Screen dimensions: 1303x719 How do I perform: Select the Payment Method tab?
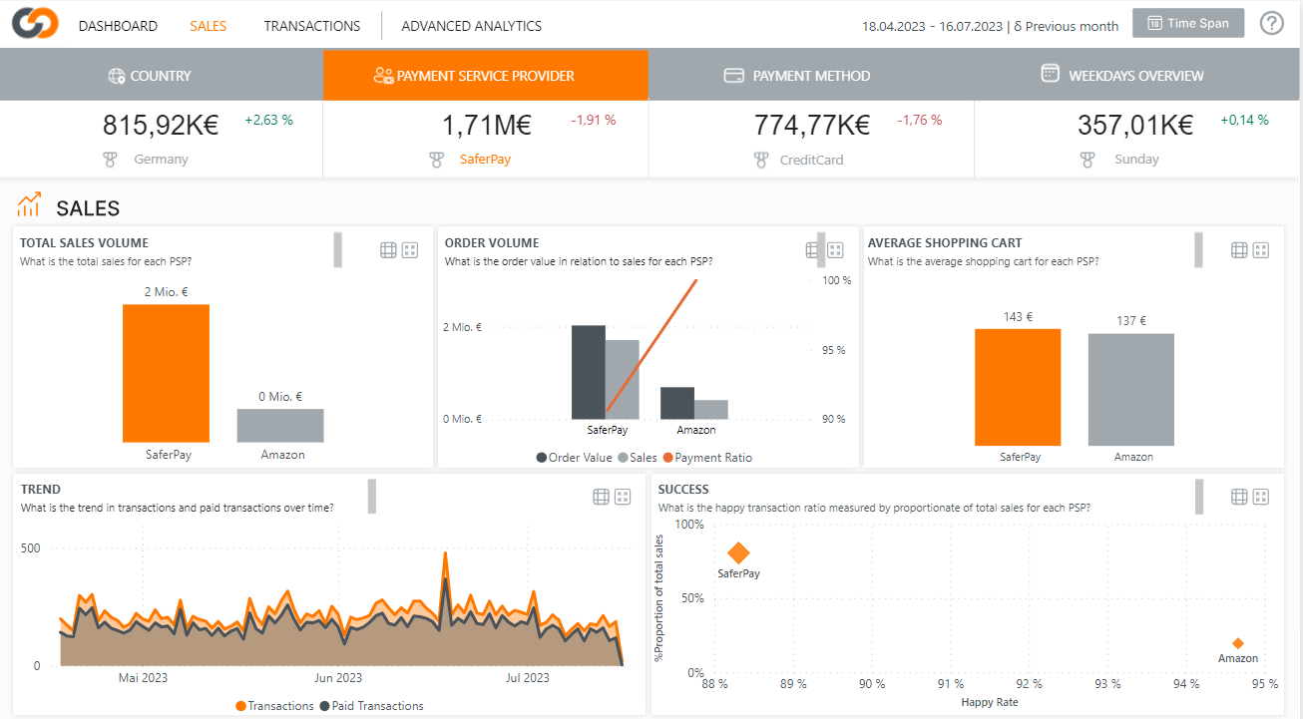(x=811, y=76)
